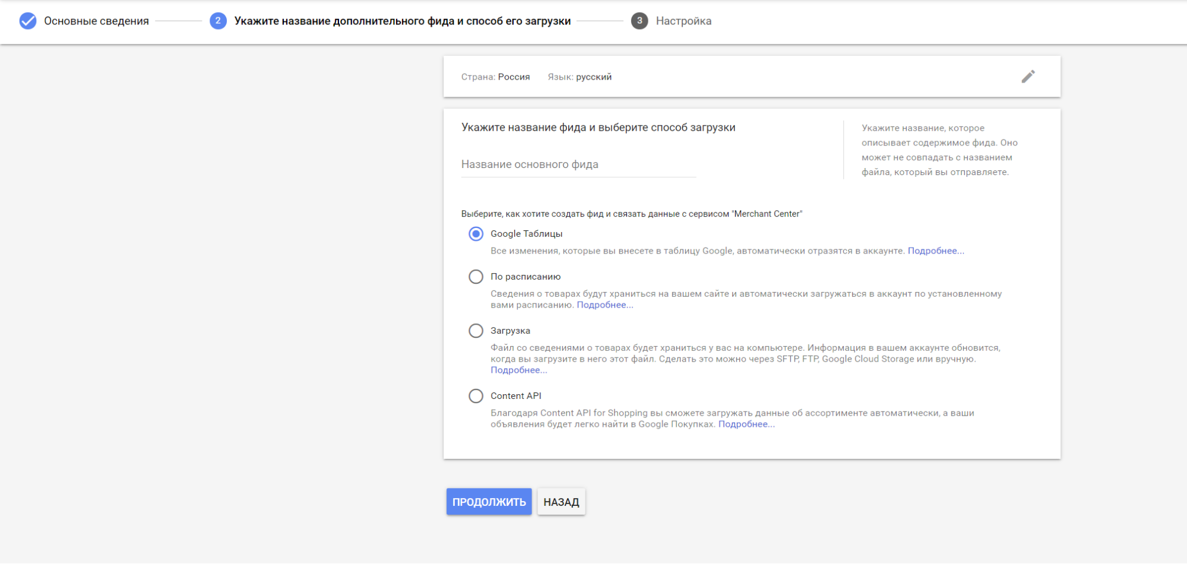Open Подробнее link under Google Таблицы
This screenshot has height=564, width=1187.
(936, 251)
